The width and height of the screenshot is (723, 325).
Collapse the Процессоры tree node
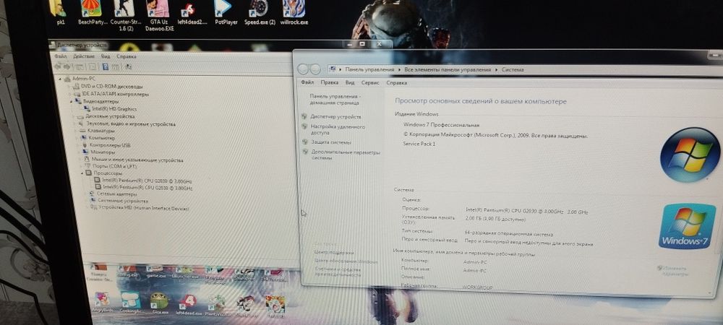coord(82,173)
